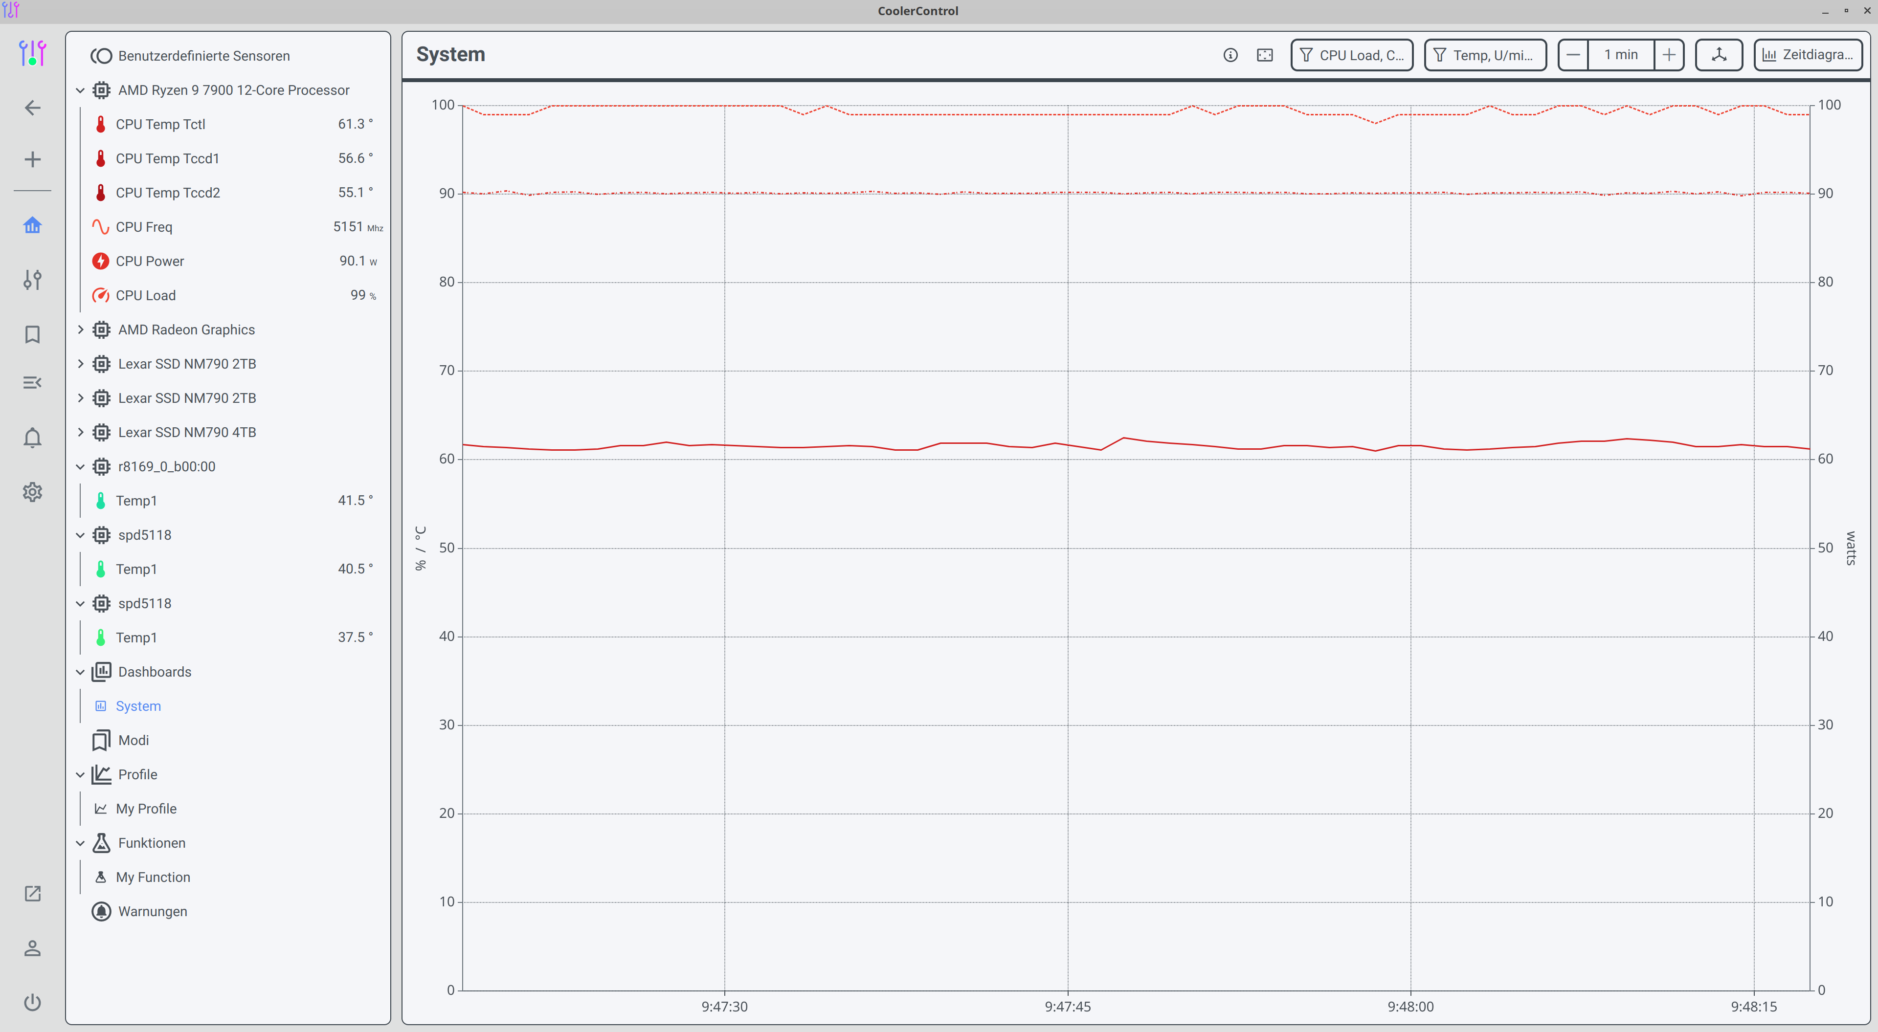Click the chart info icon
Viewport: 1878px width, 1032px height.
pyautogui.click(x=1230, y=55)
